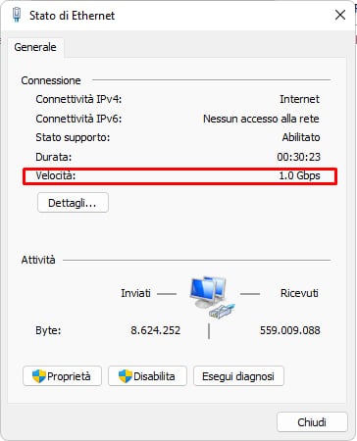Click the network computers activity icon
The height and width of the screenshot is (441, 357).
[x=212, y=297]
